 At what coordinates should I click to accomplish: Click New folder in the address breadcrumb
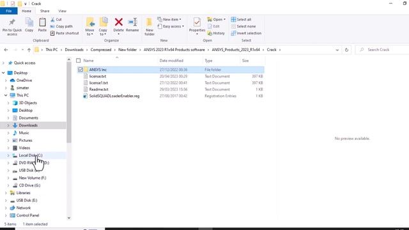(127, 50)
